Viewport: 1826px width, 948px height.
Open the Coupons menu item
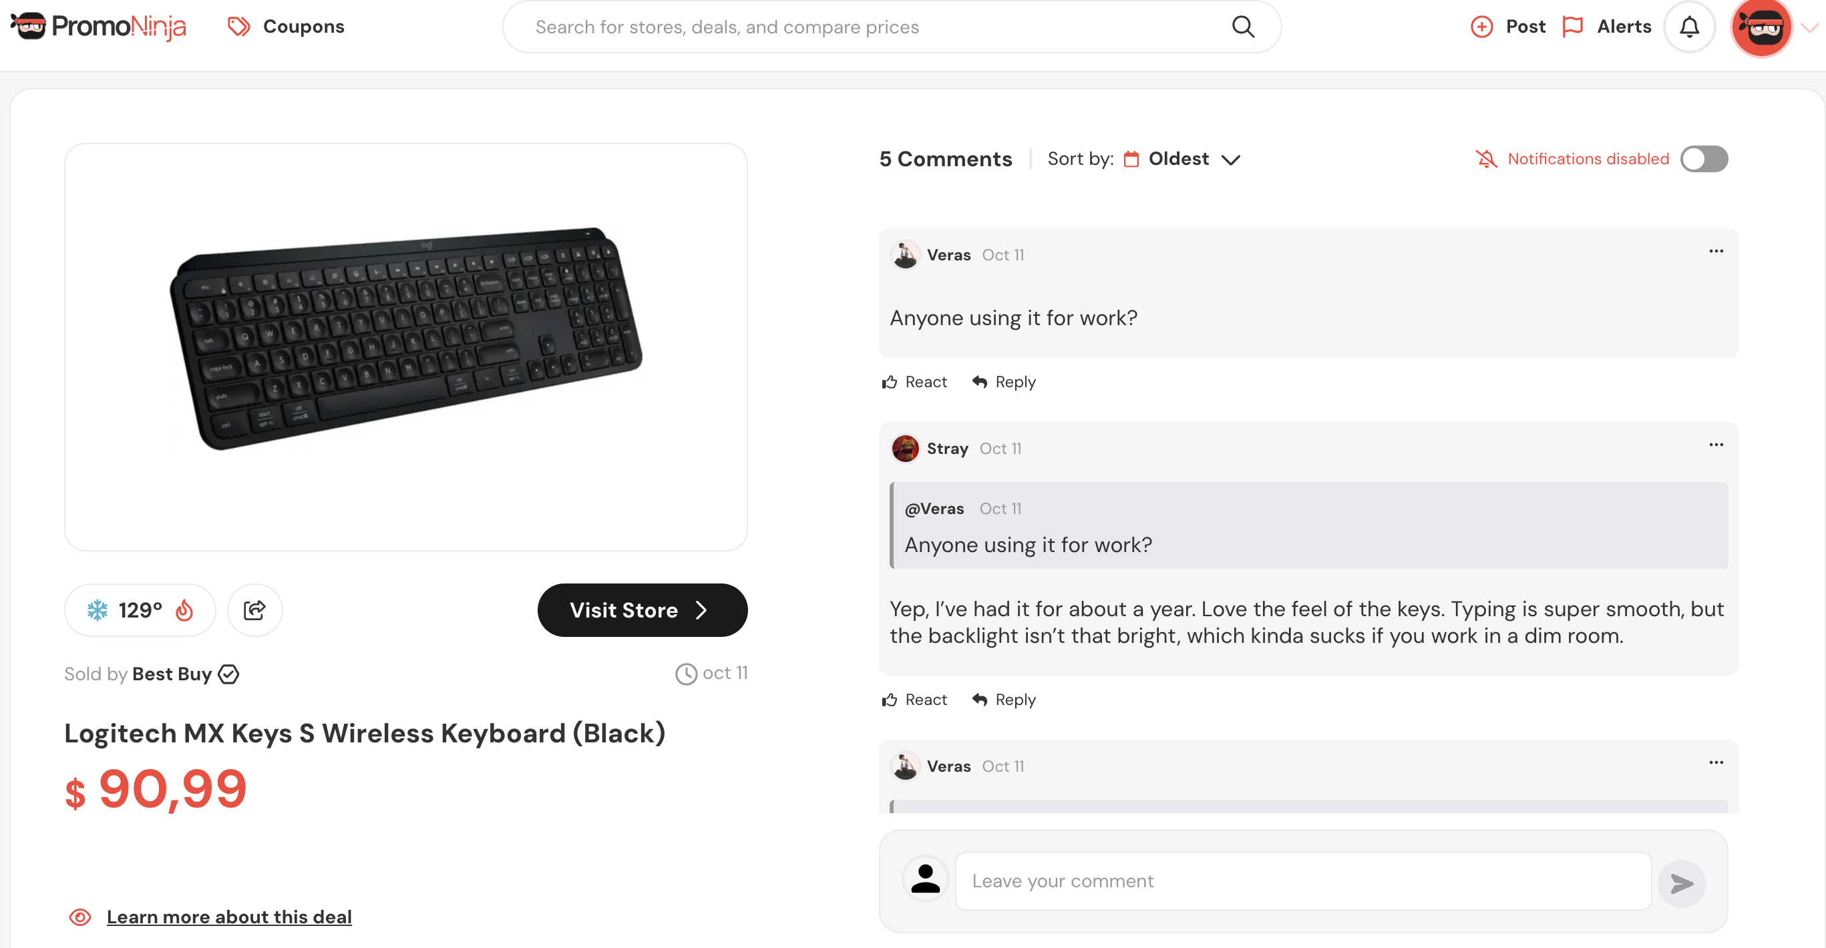click(286, 27)
